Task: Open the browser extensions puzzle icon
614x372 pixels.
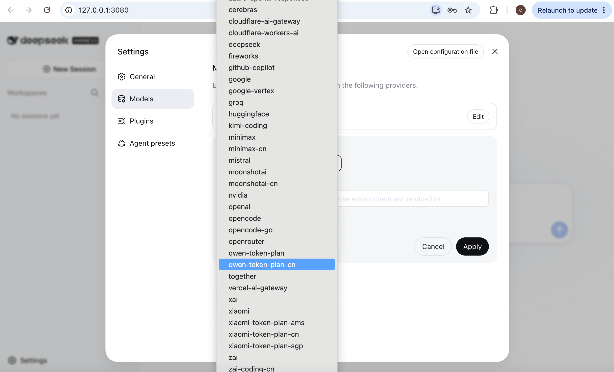Action: click(493, 10)
